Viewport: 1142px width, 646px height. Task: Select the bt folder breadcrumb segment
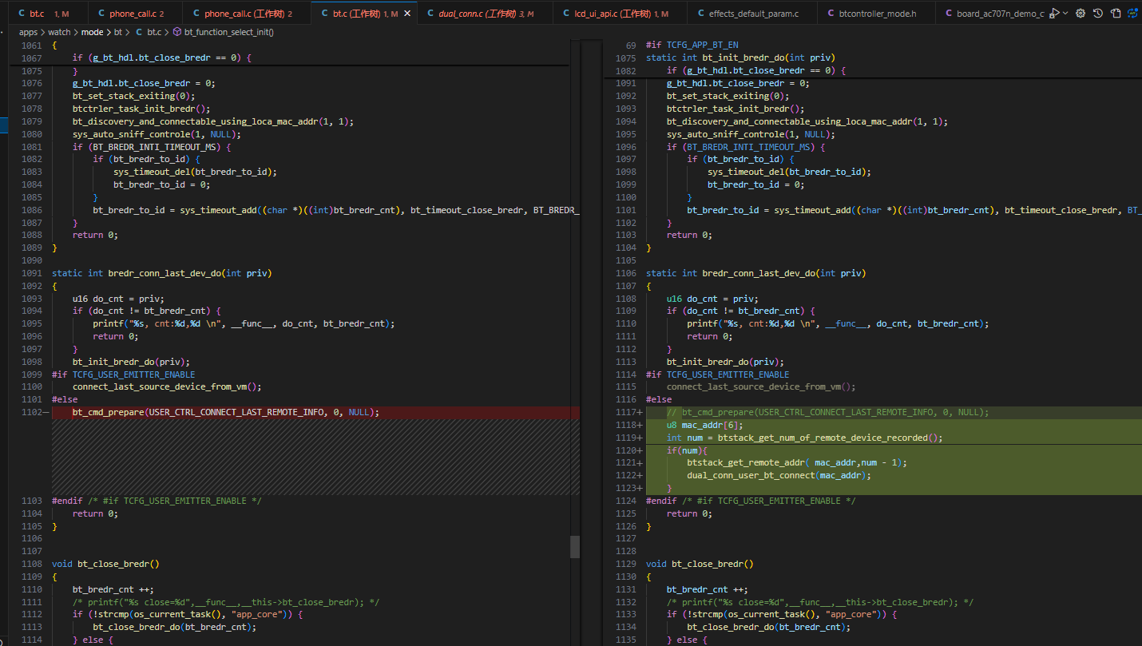[118, 32]
